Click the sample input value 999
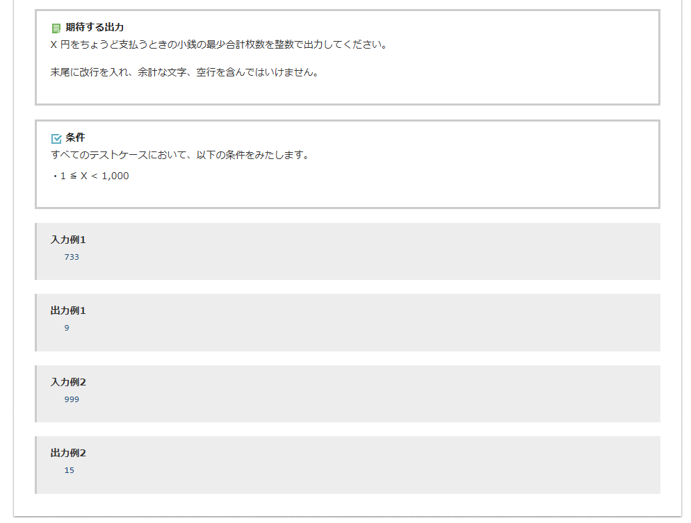This screenshot has height=523, width=691. click(72, 399)
